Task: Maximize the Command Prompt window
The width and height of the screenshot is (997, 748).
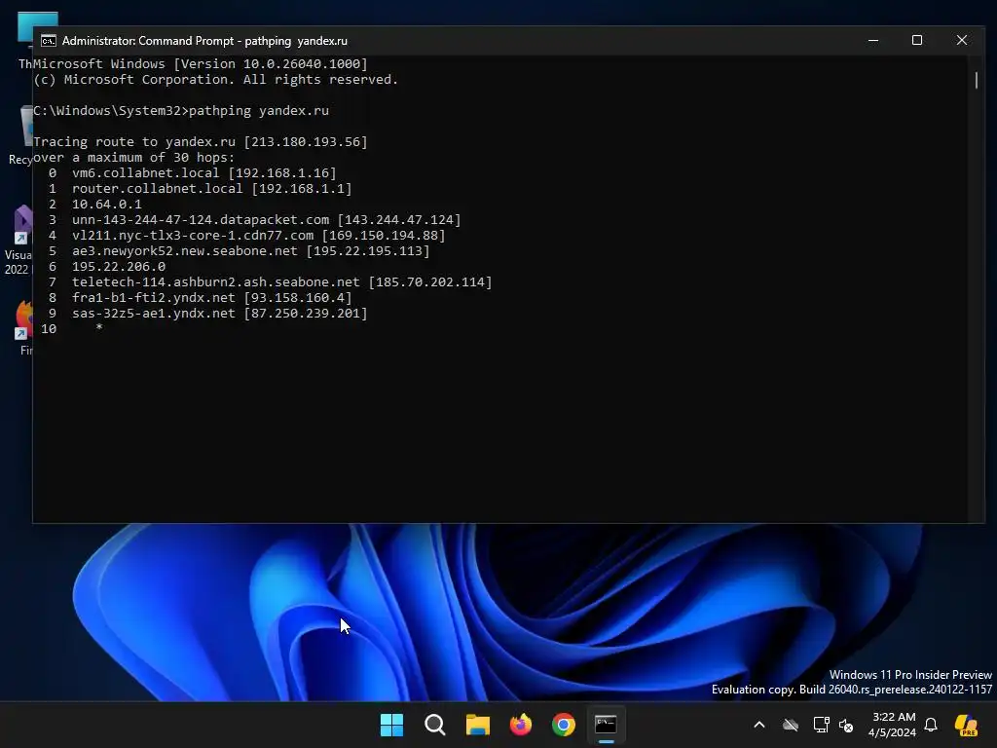Action: pyautogui.click(x=917, y=40)
